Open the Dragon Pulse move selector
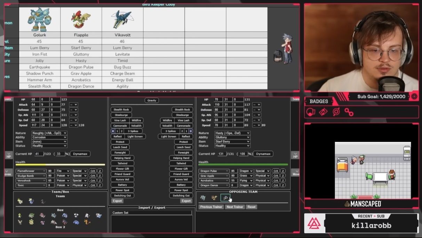 [214, 171]
